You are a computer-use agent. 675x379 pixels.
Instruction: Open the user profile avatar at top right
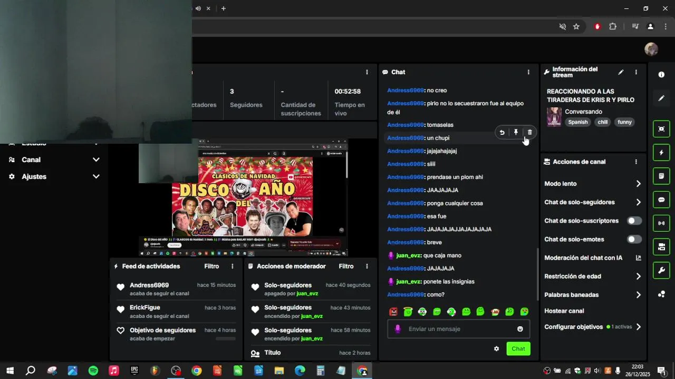point(651,49)
